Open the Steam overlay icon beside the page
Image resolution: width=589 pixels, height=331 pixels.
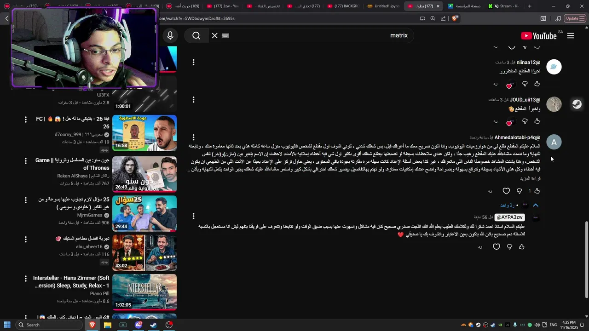tap(577, 104)
